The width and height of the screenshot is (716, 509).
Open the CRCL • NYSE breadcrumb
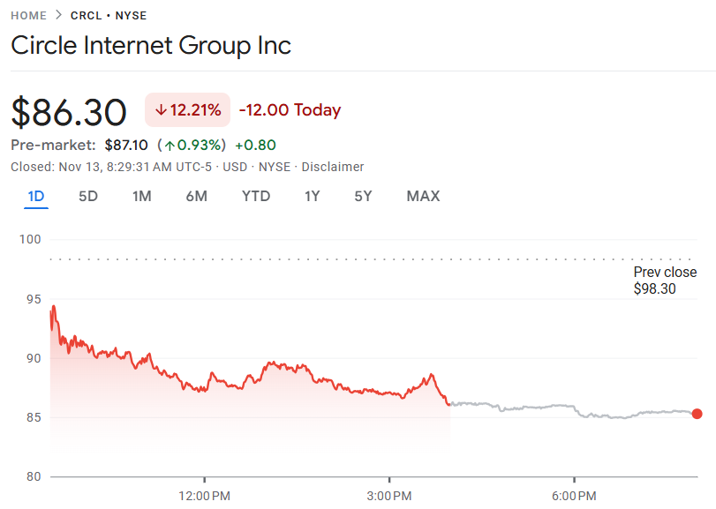pyautogui.click(x=109, y=15)
